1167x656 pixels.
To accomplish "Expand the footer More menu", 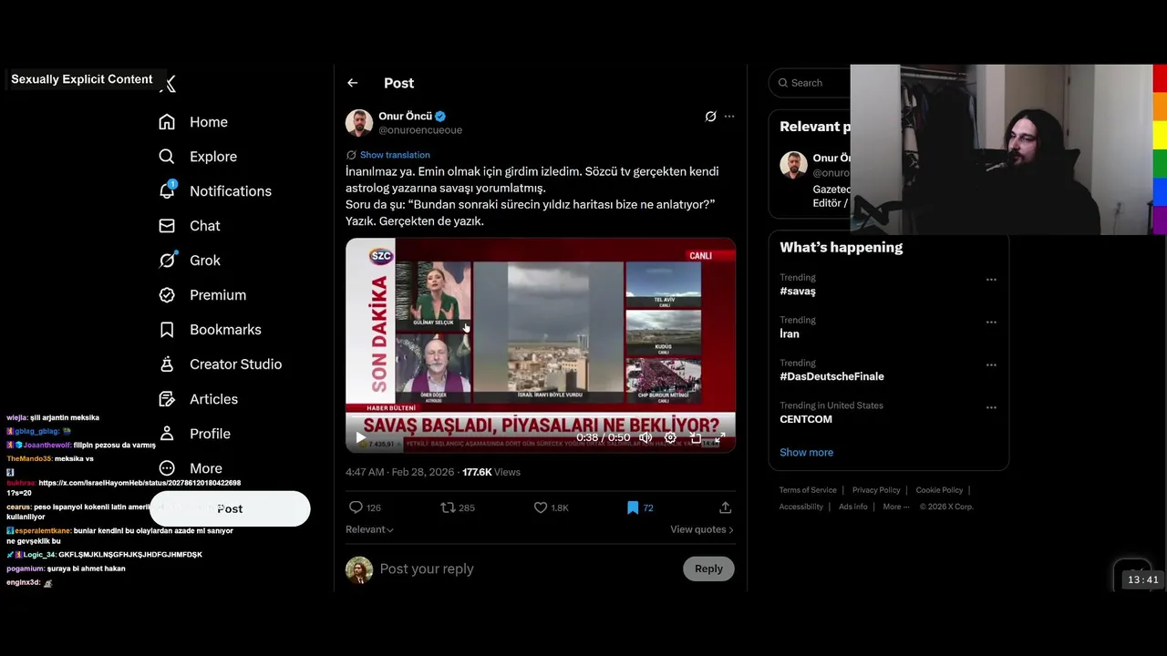I will coord(895,507).
